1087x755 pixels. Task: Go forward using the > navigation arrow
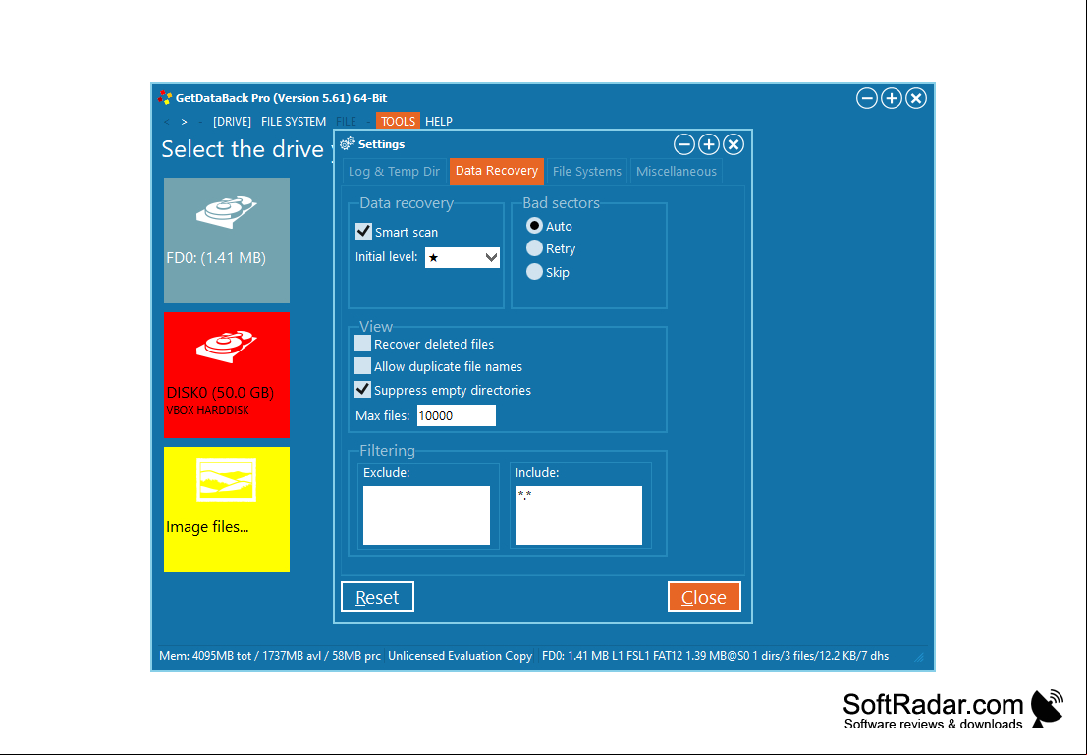184,122
